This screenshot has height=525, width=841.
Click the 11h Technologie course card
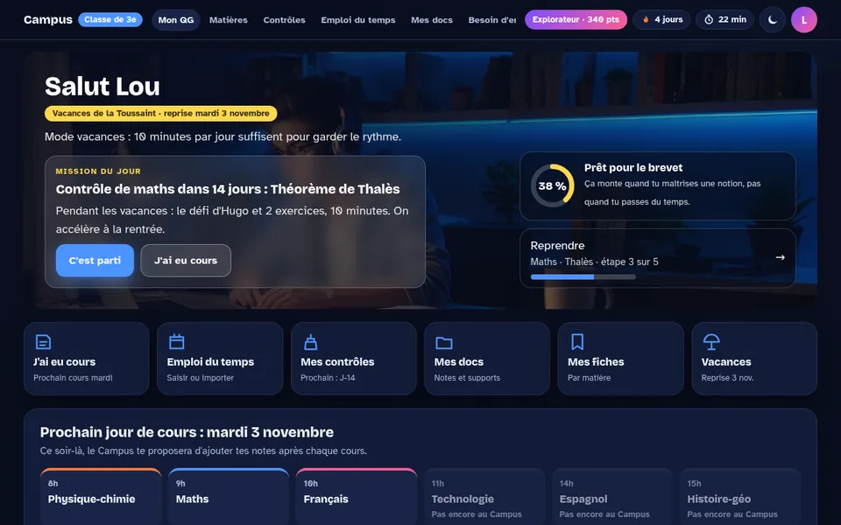484,497
